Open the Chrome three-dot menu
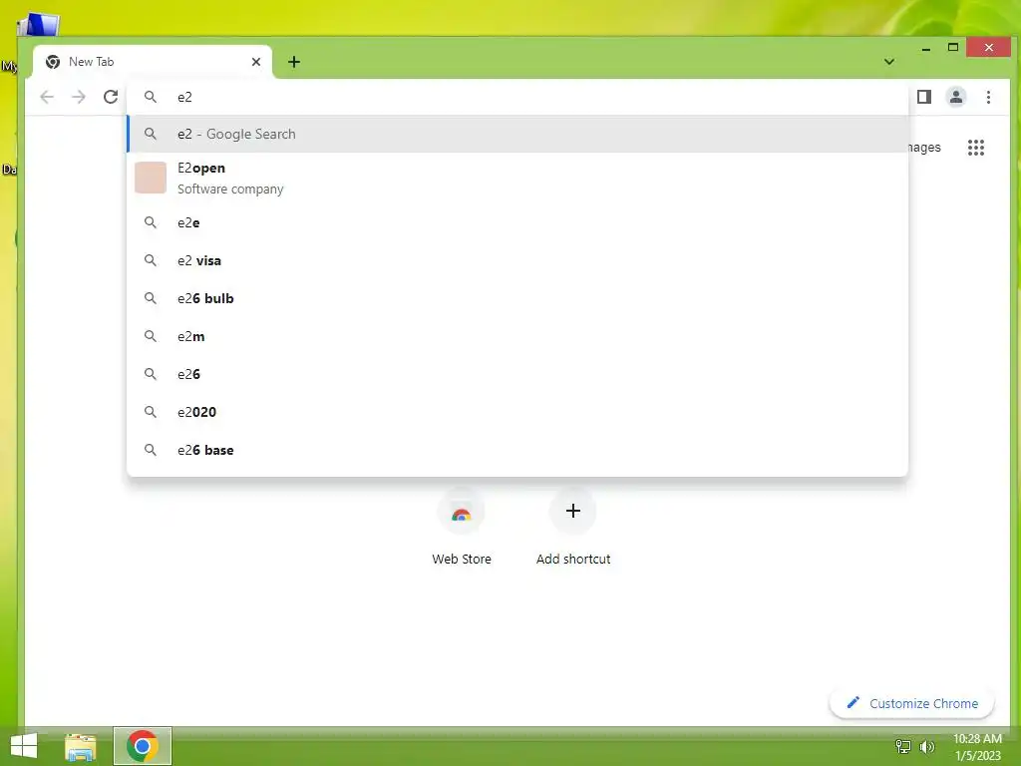 pos(988,97)
